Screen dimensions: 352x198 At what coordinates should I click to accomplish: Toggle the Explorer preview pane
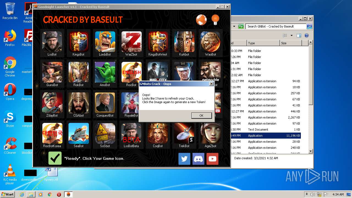299,35
